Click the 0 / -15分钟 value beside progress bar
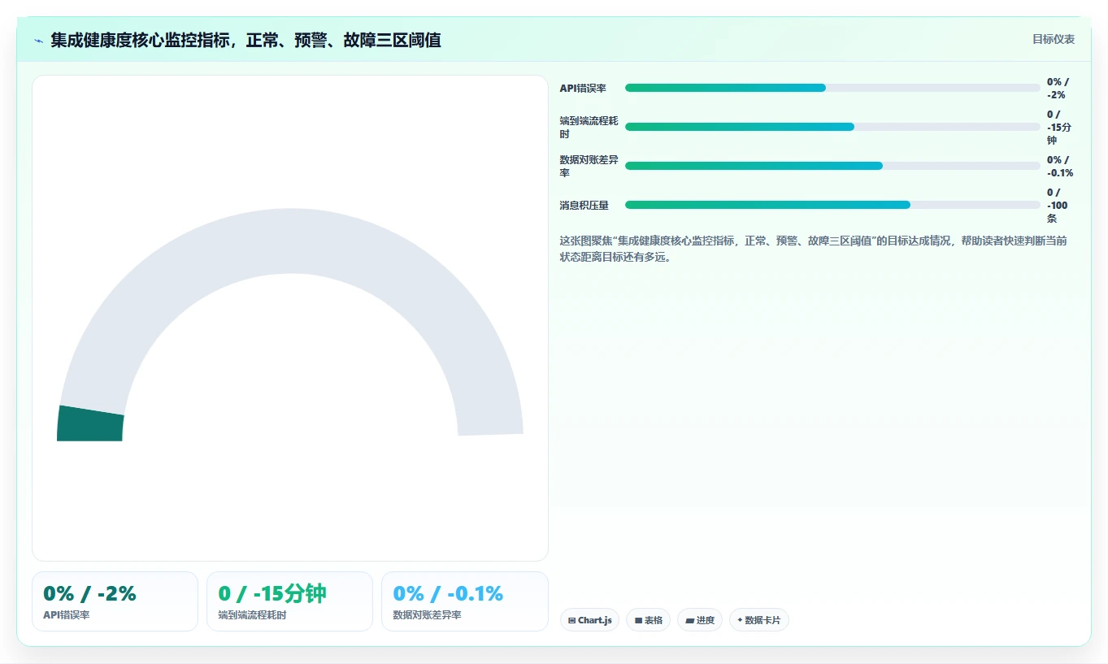This screenshot has width=1108, height=664. [1059, 128]
